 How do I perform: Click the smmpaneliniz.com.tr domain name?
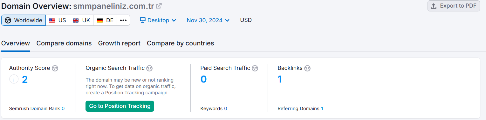point(114,6)
